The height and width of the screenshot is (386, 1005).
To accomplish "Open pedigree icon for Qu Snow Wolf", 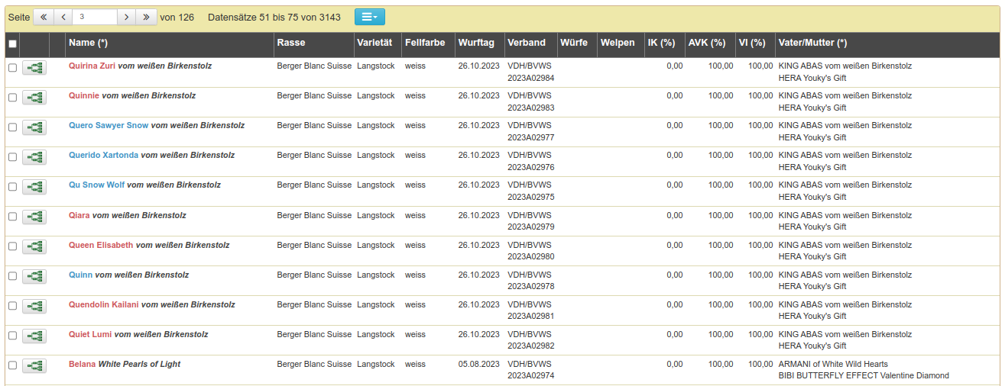I will point(34,187).
